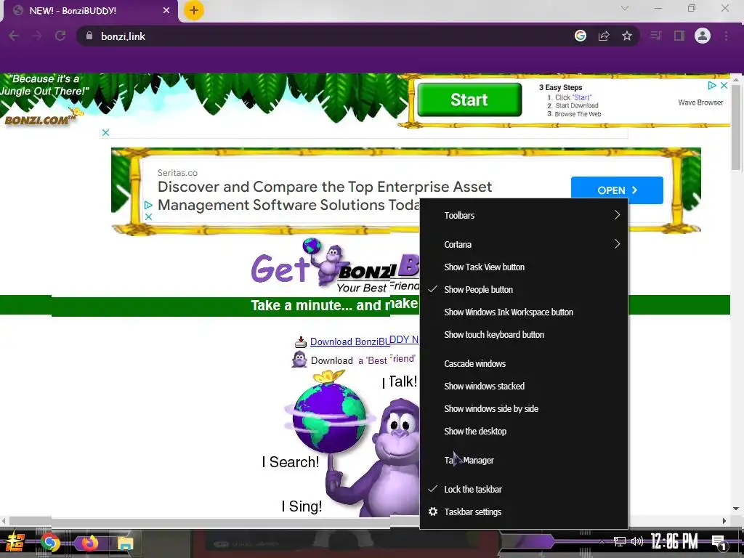Close the Seritas.co ad
The height and width of the screenshot is (558, 744).
pyautogui.click(x=148, y=217)
